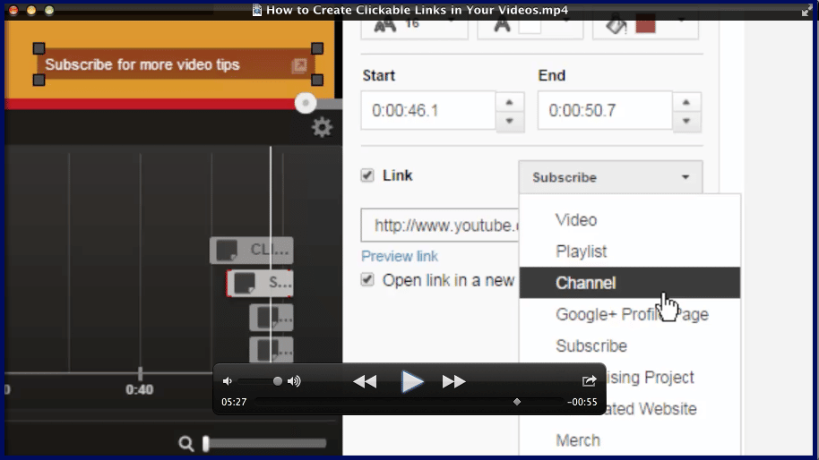
Task: Click the text color A icon
Action: pyautogui.click(x=502, y=24)
